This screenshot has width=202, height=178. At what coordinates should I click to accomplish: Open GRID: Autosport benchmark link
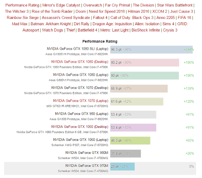(x=183, y=24)
